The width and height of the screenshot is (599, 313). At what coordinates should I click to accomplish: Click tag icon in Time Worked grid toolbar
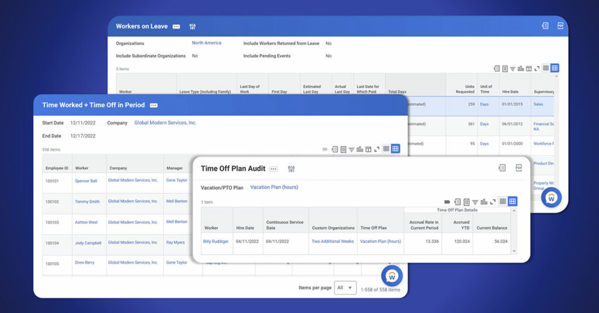(x=325, y=149)
